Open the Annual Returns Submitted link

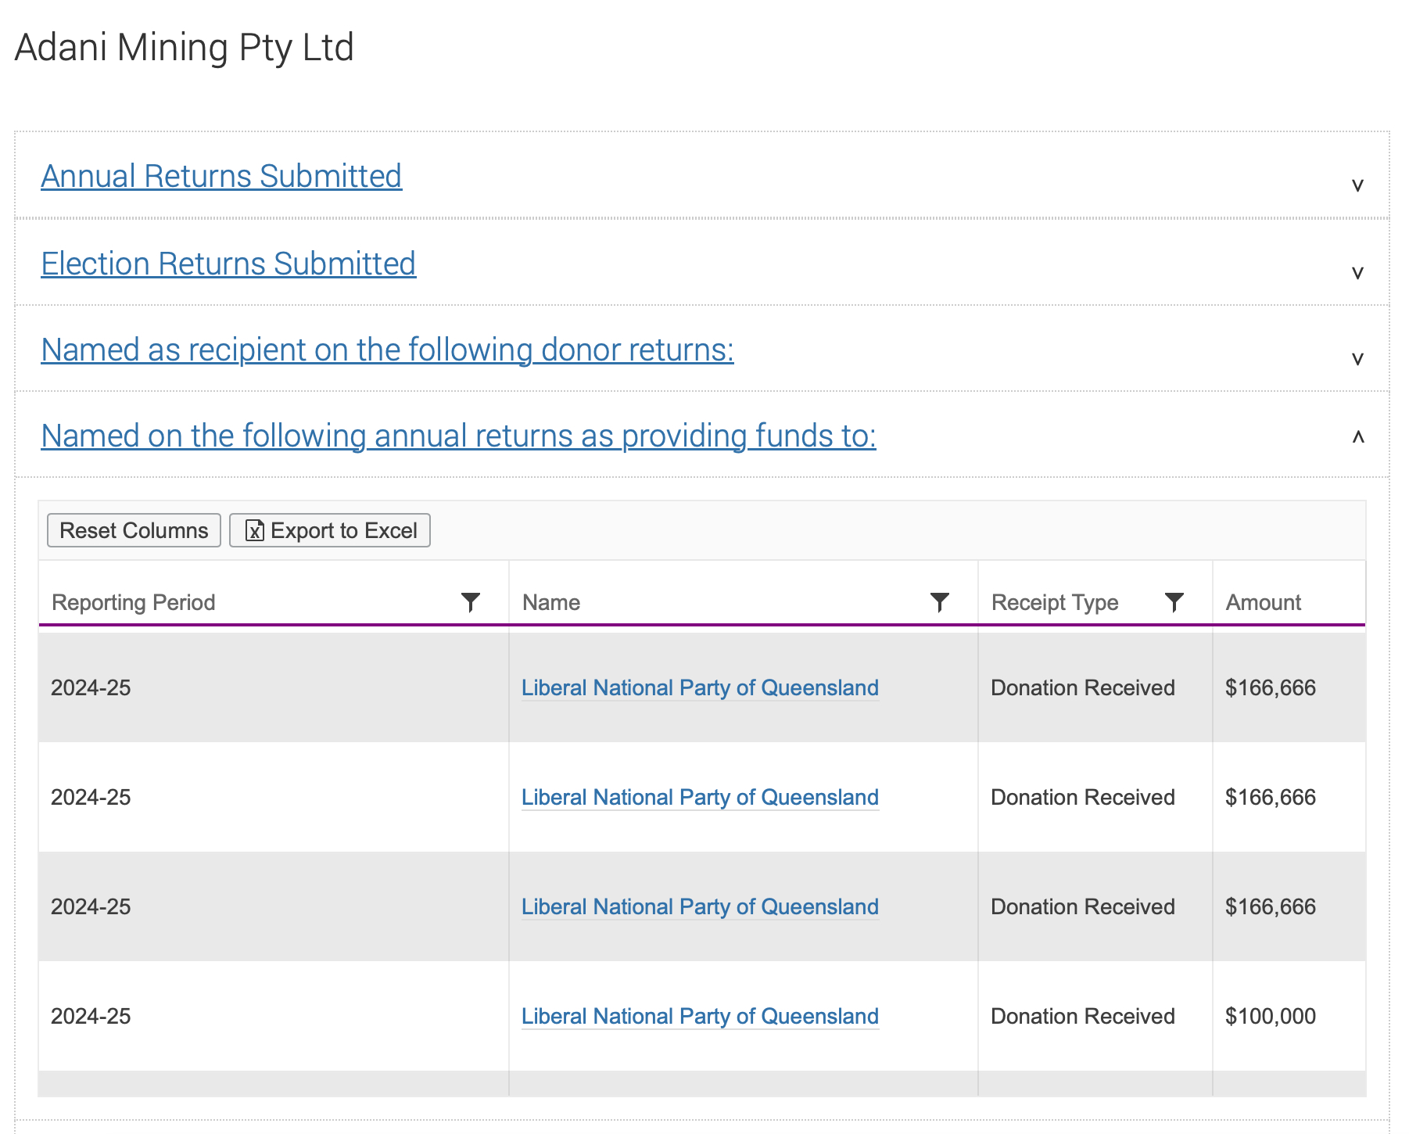coord(221,177)
